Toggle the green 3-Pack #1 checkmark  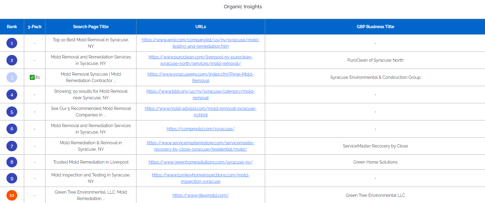pyautogui.click(x=32, y=77)
